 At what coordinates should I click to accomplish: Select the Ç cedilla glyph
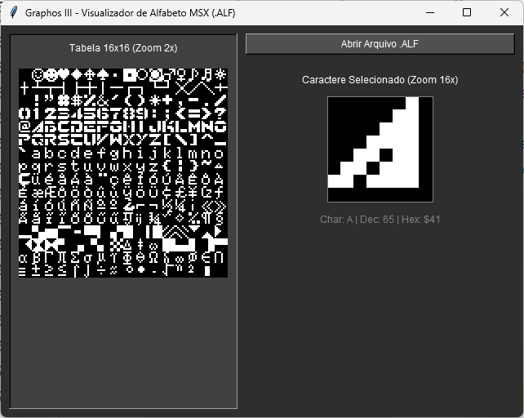click(25, 180)
